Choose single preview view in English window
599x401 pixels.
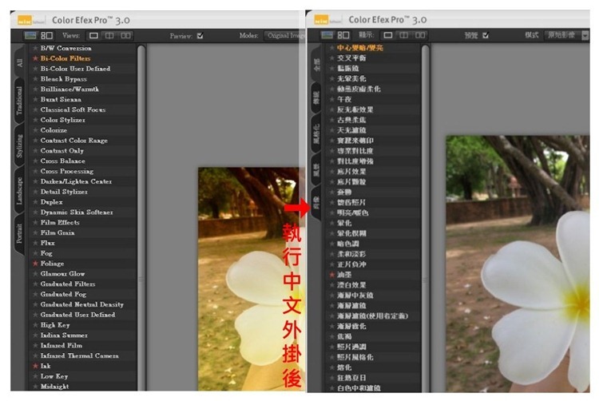point(93,35)
